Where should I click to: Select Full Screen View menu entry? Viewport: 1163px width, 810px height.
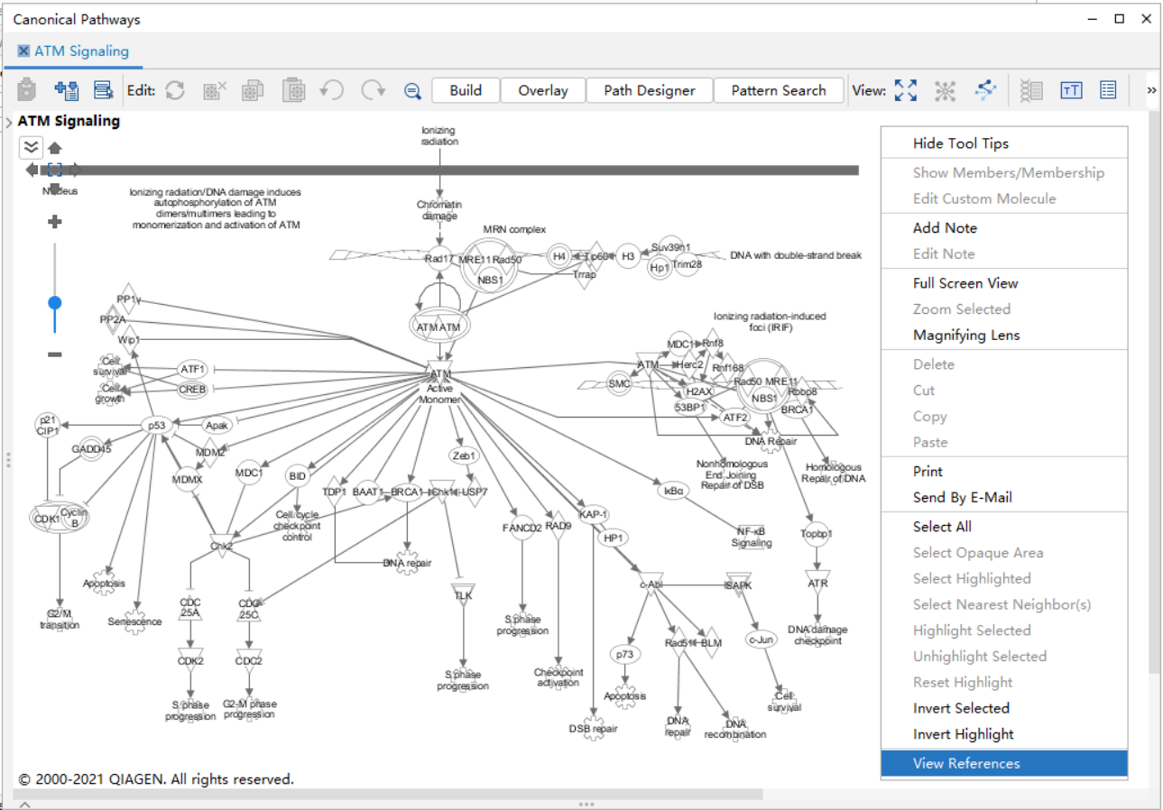click(x=965, y=283)
